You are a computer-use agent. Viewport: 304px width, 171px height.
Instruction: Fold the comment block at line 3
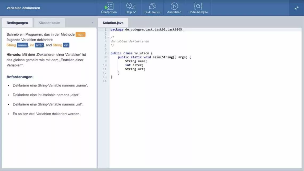point(108,37)
